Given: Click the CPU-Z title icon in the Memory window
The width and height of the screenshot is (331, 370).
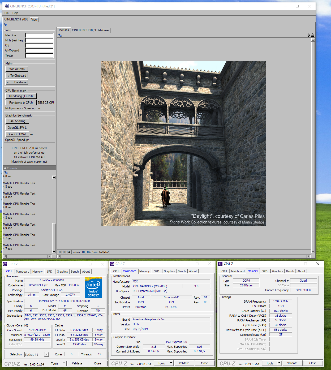Looking at the screenshot, I should click(x=220, y=264).
